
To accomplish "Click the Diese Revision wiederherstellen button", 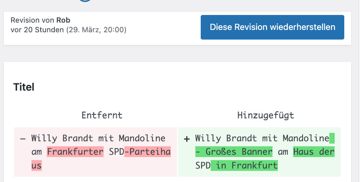I will point(272,27).
